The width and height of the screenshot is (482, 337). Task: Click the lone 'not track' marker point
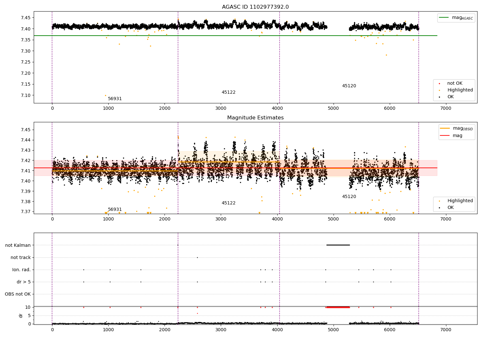[x=197, y=257]
